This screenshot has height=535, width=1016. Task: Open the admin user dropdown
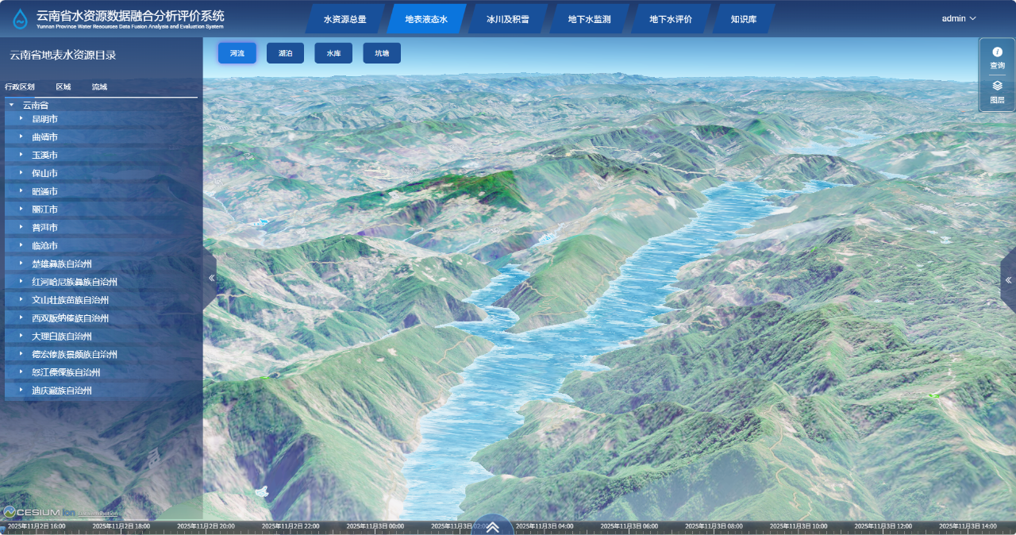[959, 18]
